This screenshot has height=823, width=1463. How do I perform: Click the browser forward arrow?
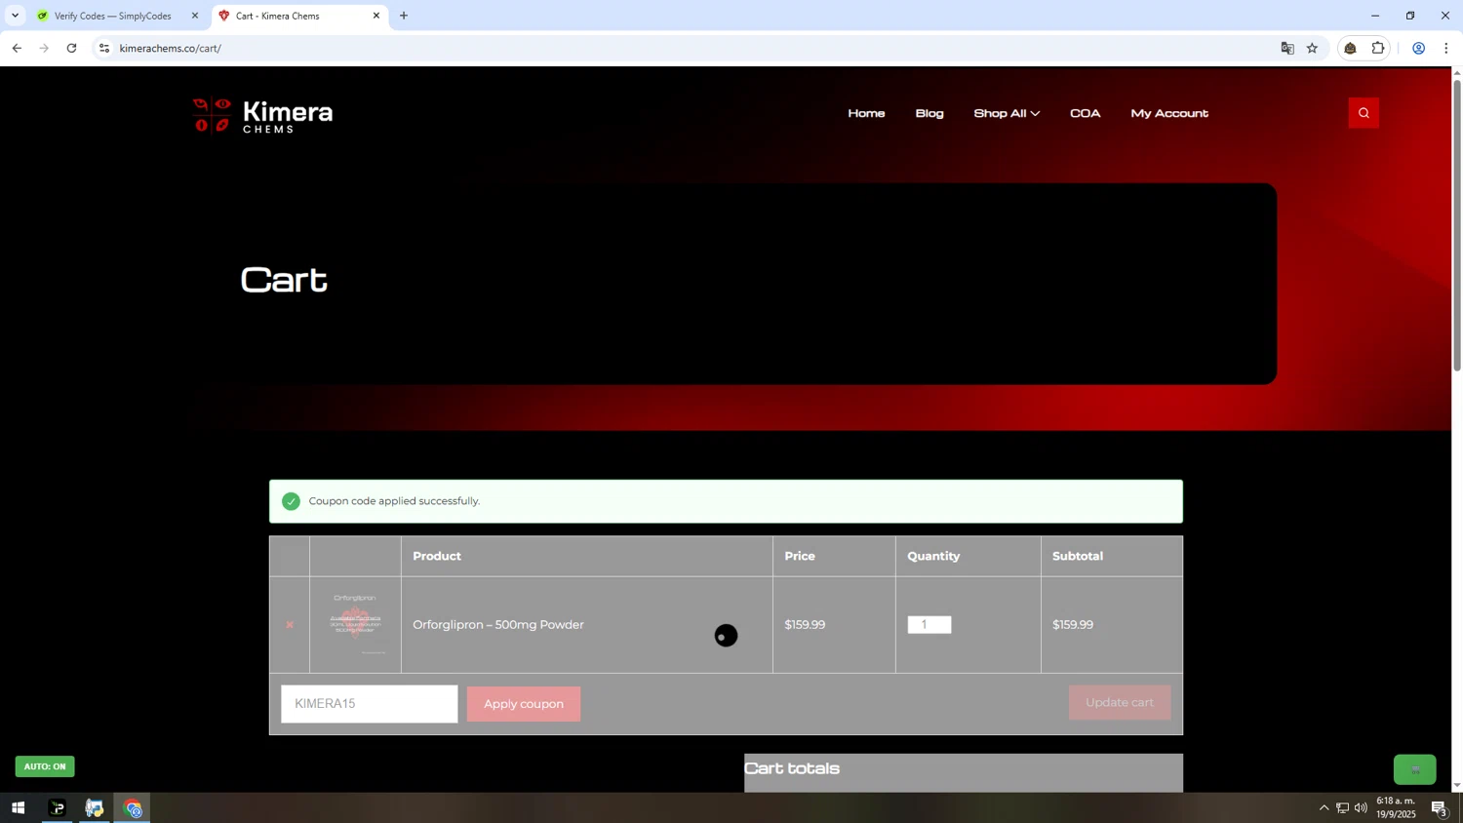coord(44,48)
